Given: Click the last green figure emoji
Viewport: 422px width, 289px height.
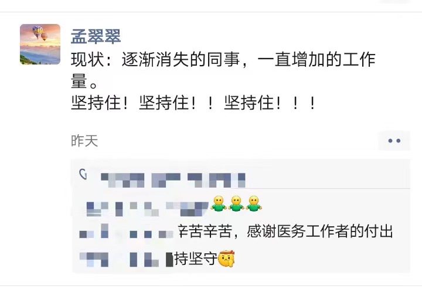Looking at the screenshot, I should [254, 203].
